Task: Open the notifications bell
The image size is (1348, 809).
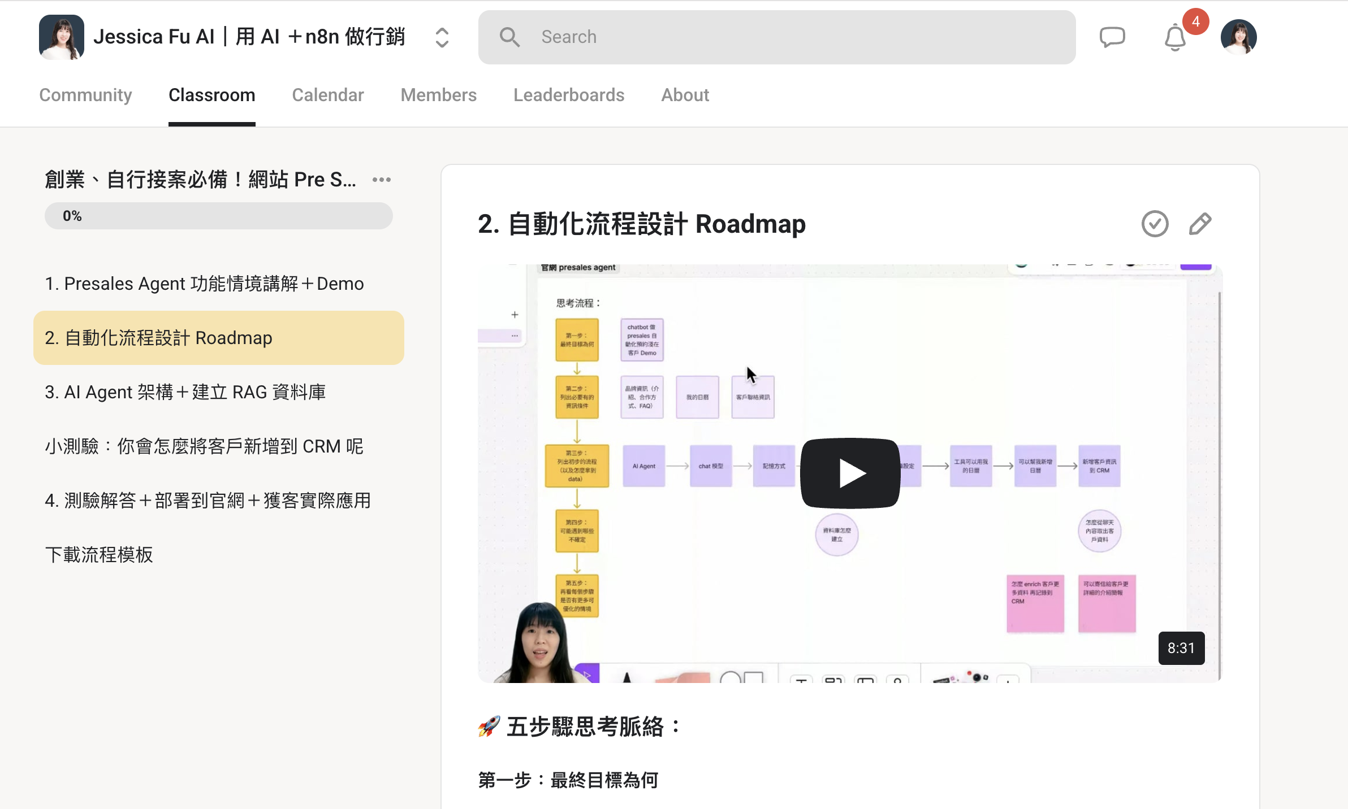Action: click(1175, 38)
